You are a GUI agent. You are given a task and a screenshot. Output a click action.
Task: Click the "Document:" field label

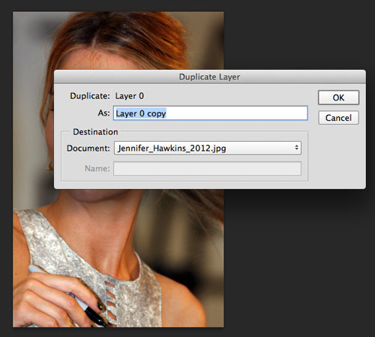point(88,148)
